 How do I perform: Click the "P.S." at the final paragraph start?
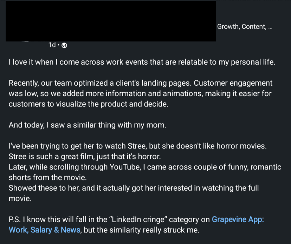[x=14, y=220]
